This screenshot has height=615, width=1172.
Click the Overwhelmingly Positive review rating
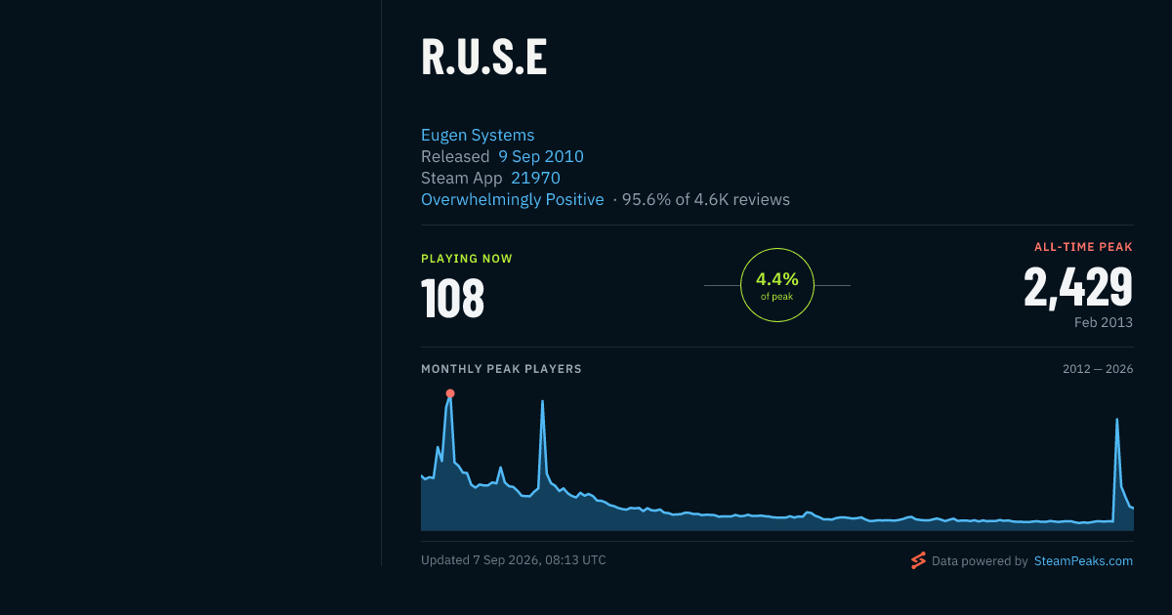pyautogui.click(x=513, y=199)
